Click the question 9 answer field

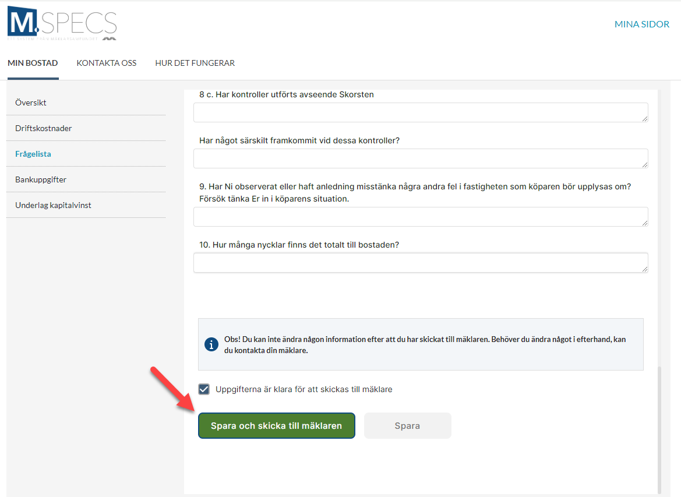[x=421, y=217]
